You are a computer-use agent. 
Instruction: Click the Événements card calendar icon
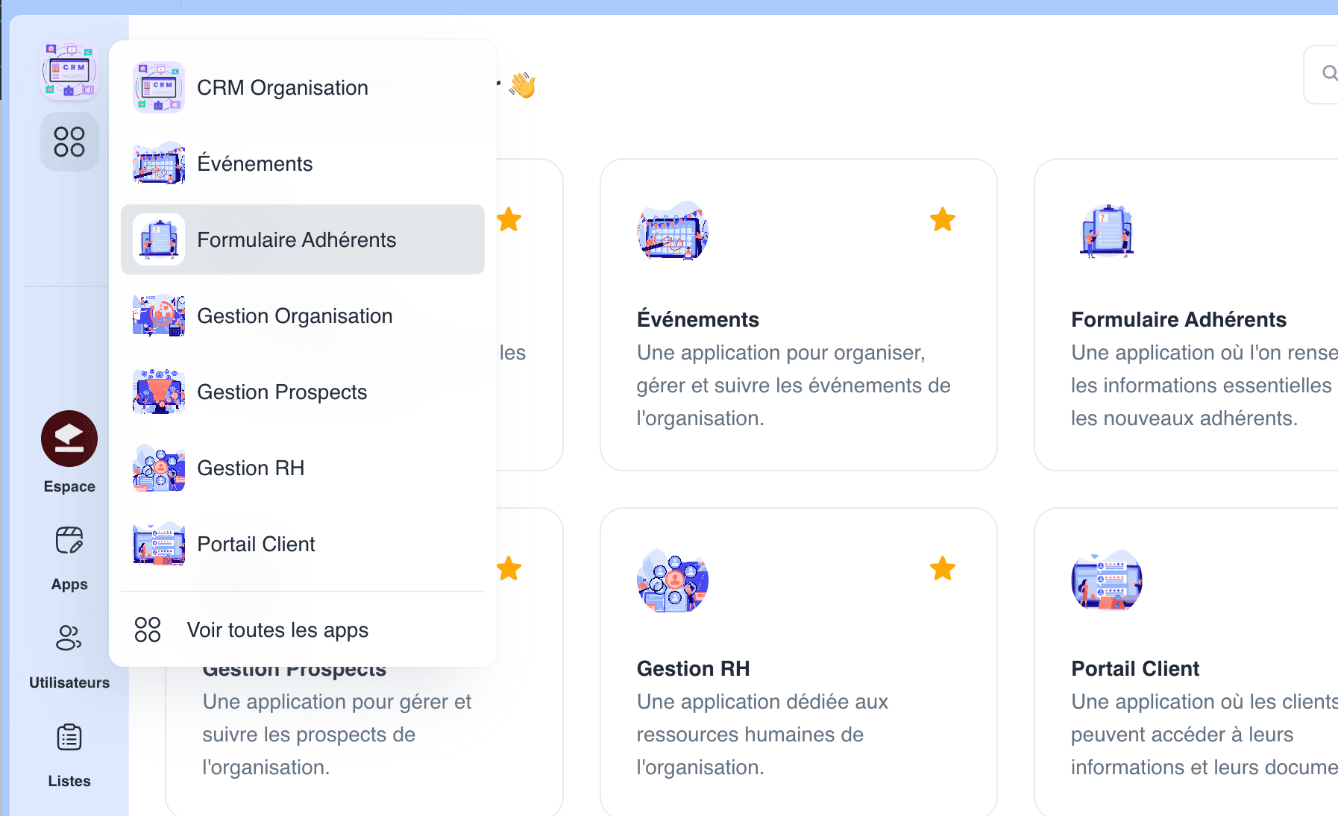[672, 231]
